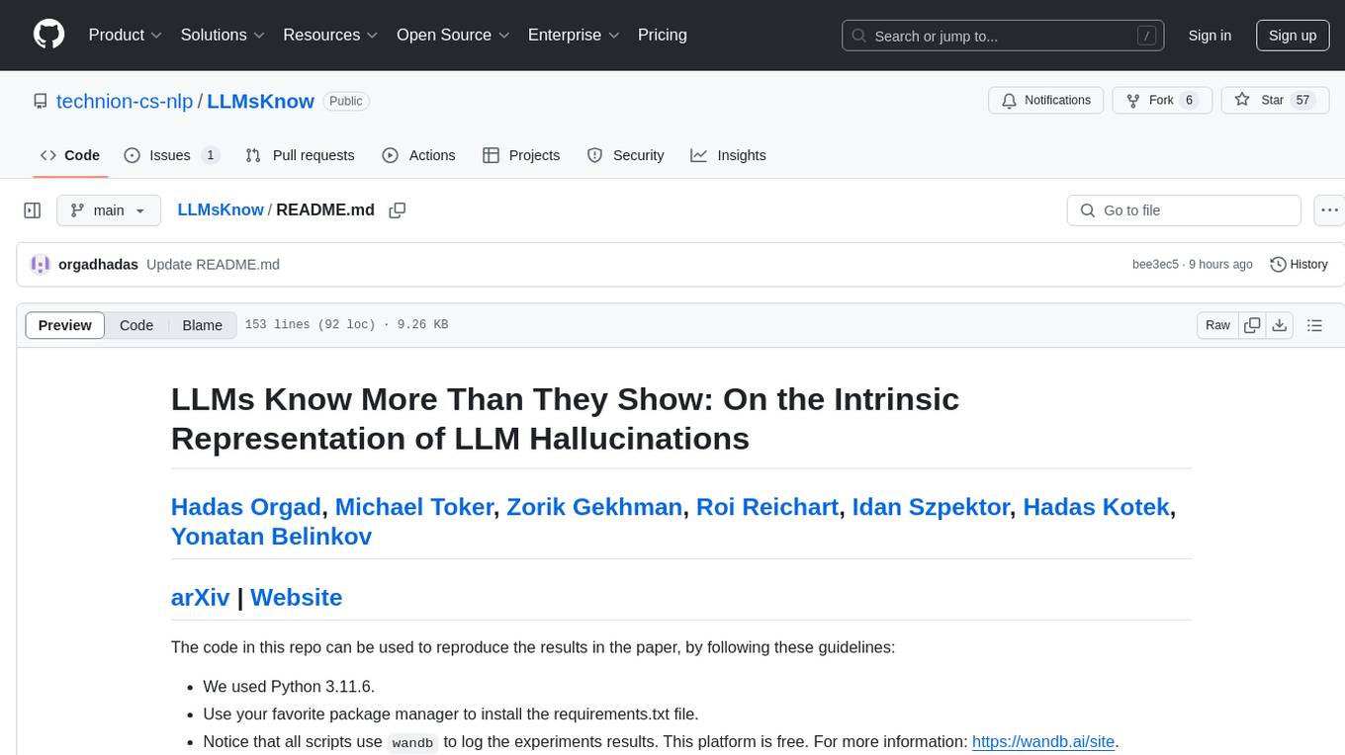Open GitHub home via the Octocat logo
The height and width of the screenshot is (755, 1345).
click(49, 35)
